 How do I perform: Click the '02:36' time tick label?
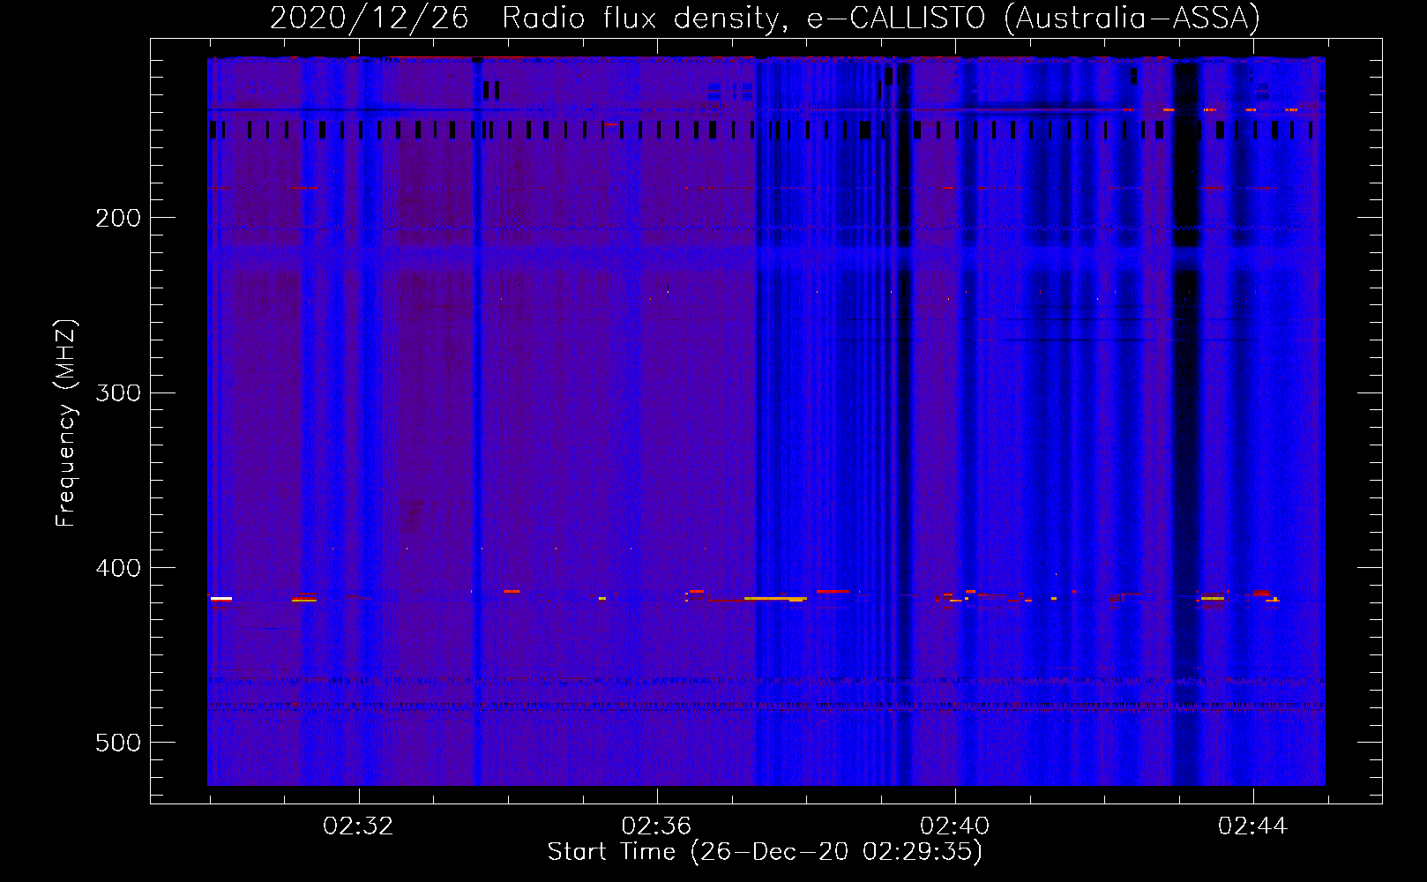pos(656,826)
